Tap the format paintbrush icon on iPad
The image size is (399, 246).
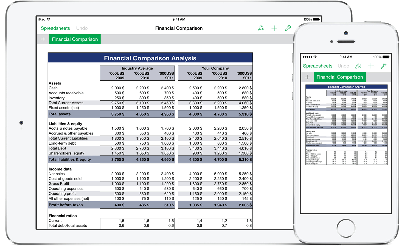click(x=260, y=28)
